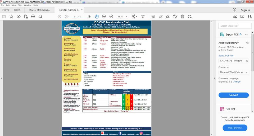Click the Search 'Add Text' field

[235, 26]
